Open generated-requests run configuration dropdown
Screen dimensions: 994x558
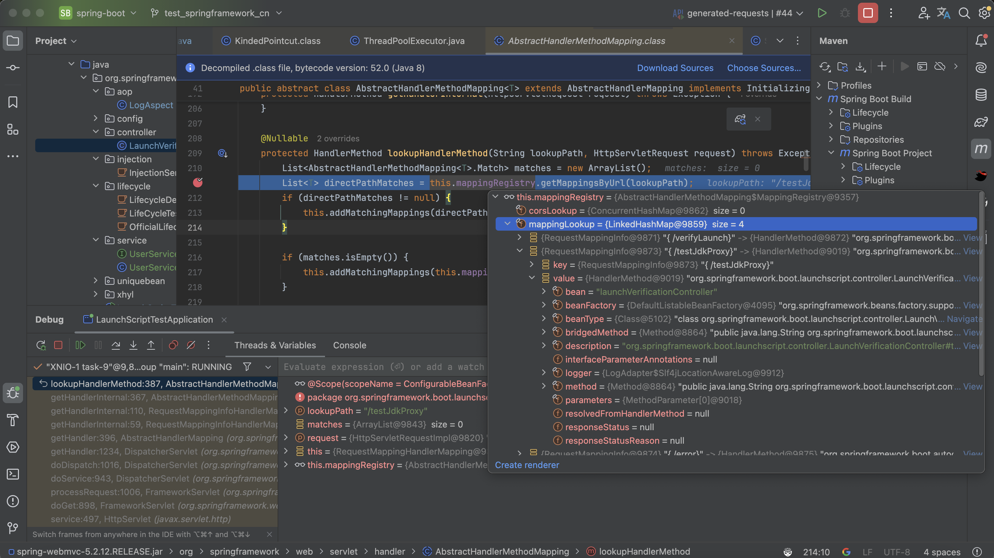pos(739,13)
